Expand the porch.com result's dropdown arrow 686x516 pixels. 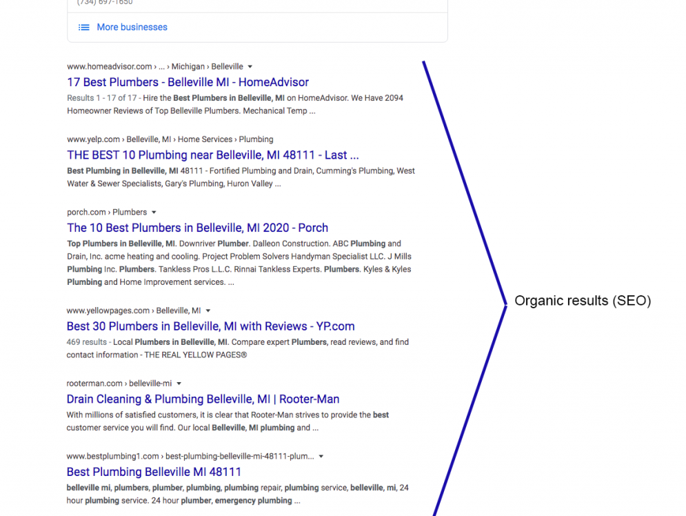click(154, 212)
